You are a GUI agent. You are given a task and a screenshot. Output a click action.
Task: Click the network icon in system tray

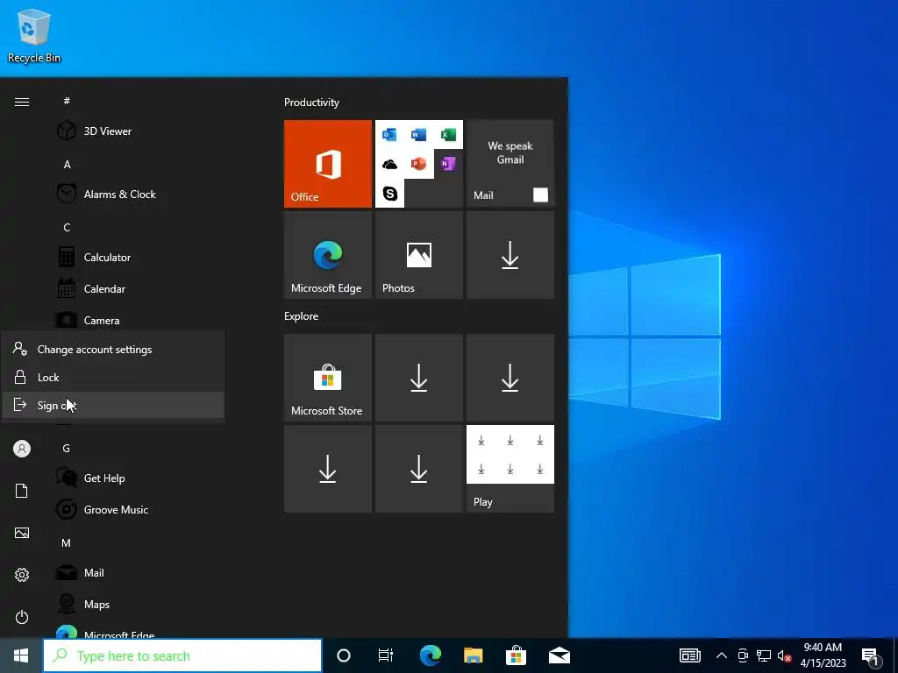[764, 655]
